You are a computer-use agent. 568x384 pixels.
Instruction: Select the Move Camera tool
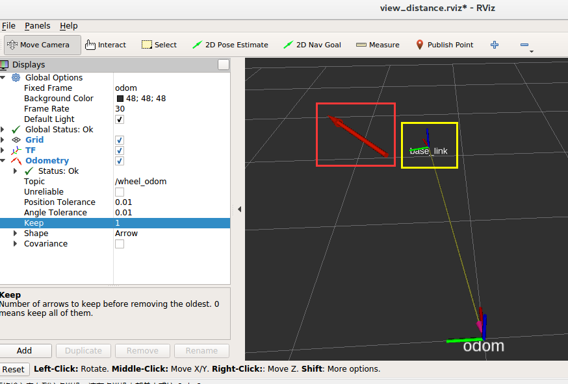coord(42,45)
